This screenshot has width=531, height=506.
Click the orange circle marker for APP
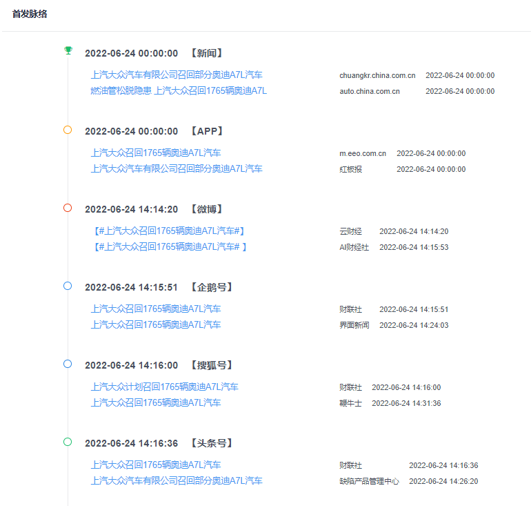click(68, 130)
